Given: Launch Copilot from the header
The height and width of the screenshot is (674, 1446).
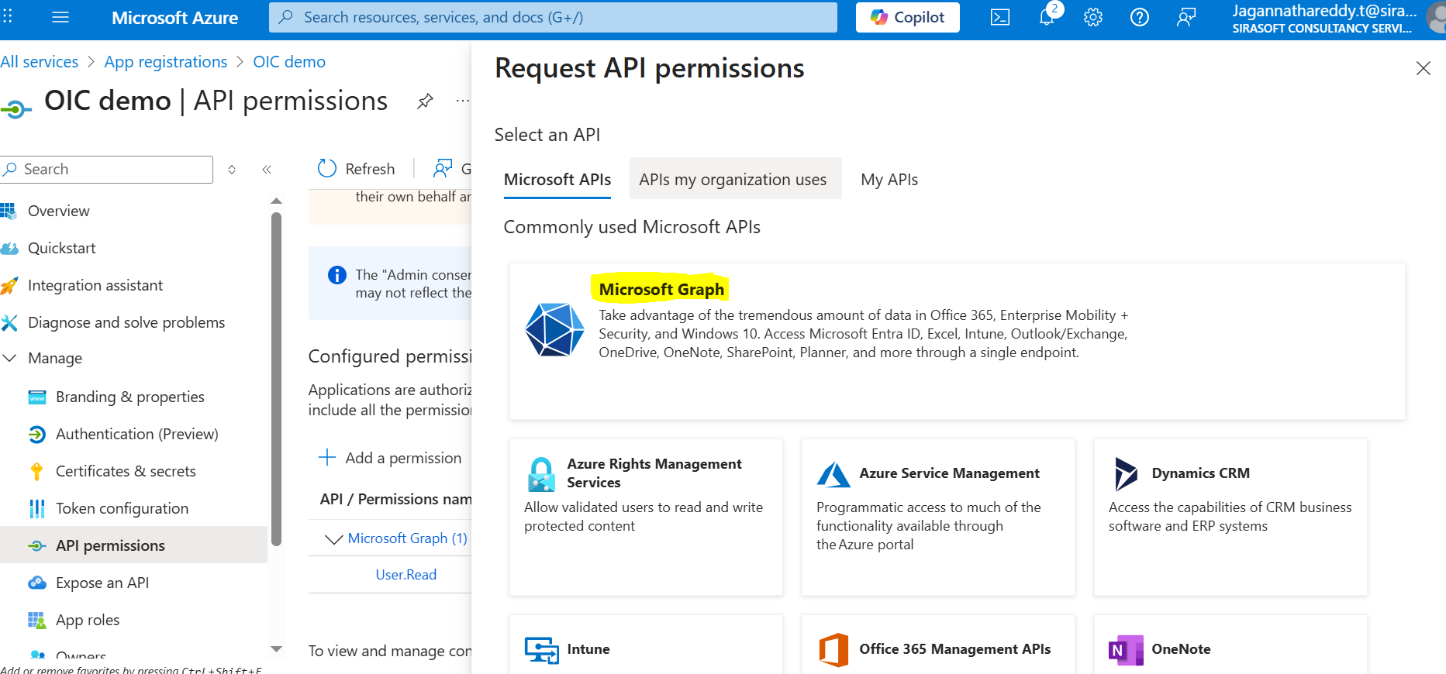Looking at the screenshot, I should click(907, 17).
